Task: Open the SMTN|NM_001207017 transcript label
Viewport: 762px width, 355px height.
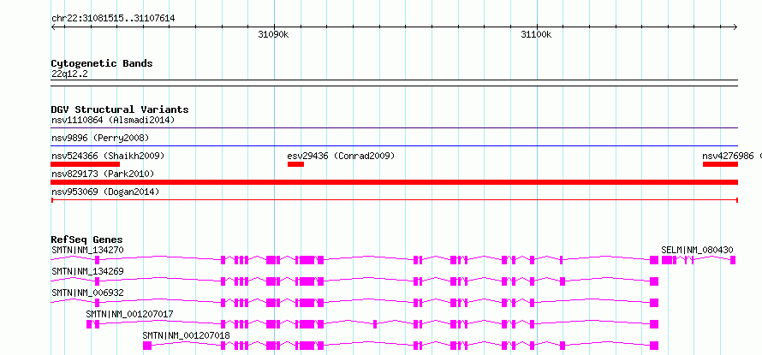Action: [x=129, y=314]
